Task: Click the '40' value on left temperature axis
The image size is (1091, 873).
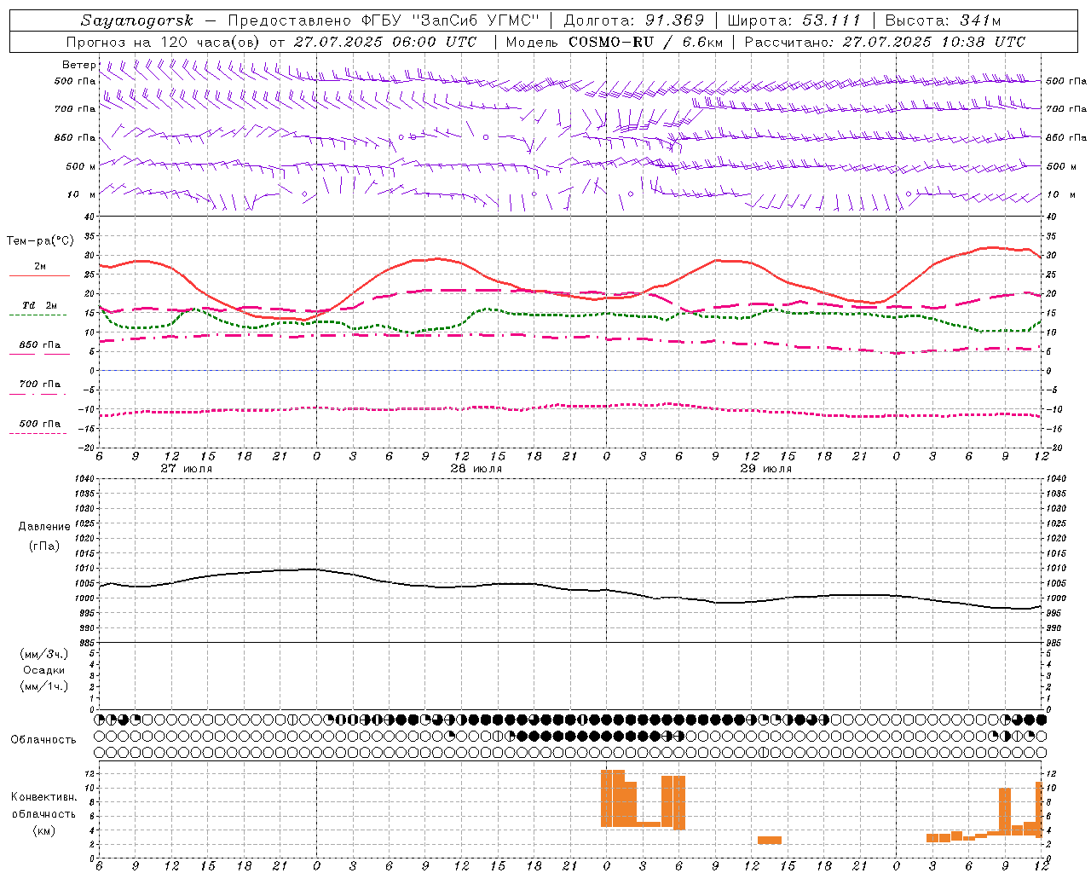Action: click(x=89, y=217)
